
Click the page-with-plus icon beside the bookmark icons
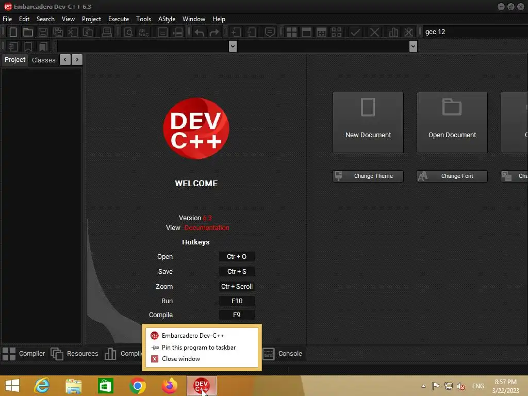pyautogui.click(x=13, y=46)
